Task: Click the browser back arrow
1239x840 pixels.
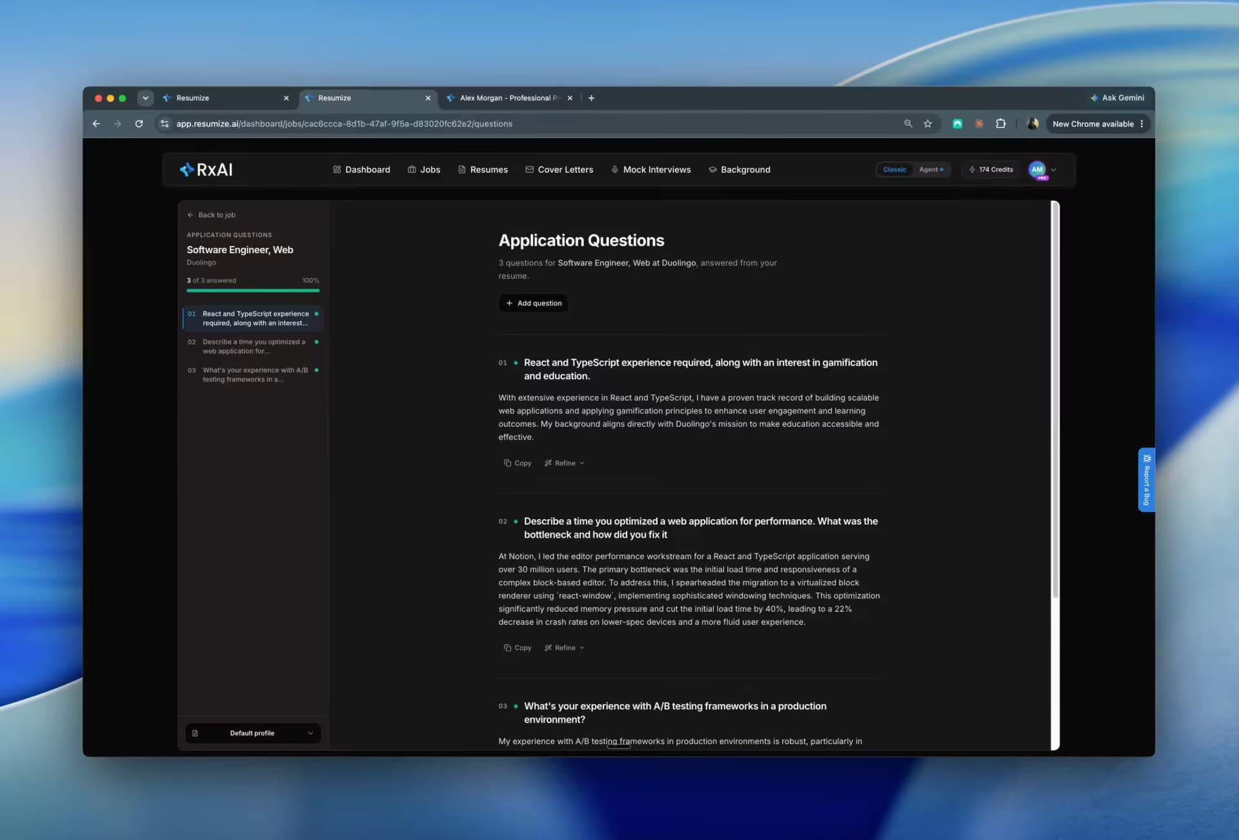Action: click(96, 124)
